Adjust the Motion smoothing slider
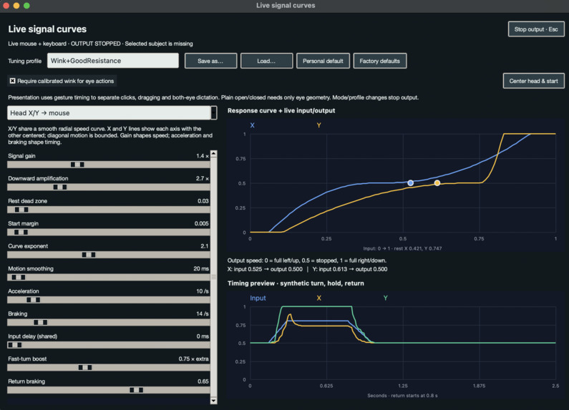 click(109, 277)
